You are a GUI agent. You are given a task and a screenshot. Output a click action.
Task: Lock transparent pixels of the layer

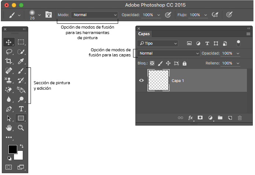pos(152,63)
